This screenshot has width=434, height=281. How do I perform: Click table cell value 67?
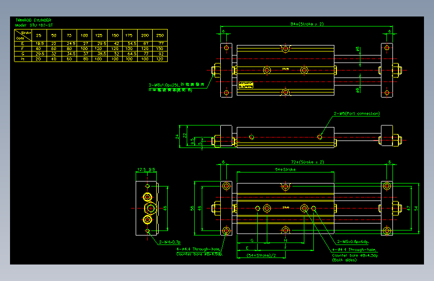point(146,43)
